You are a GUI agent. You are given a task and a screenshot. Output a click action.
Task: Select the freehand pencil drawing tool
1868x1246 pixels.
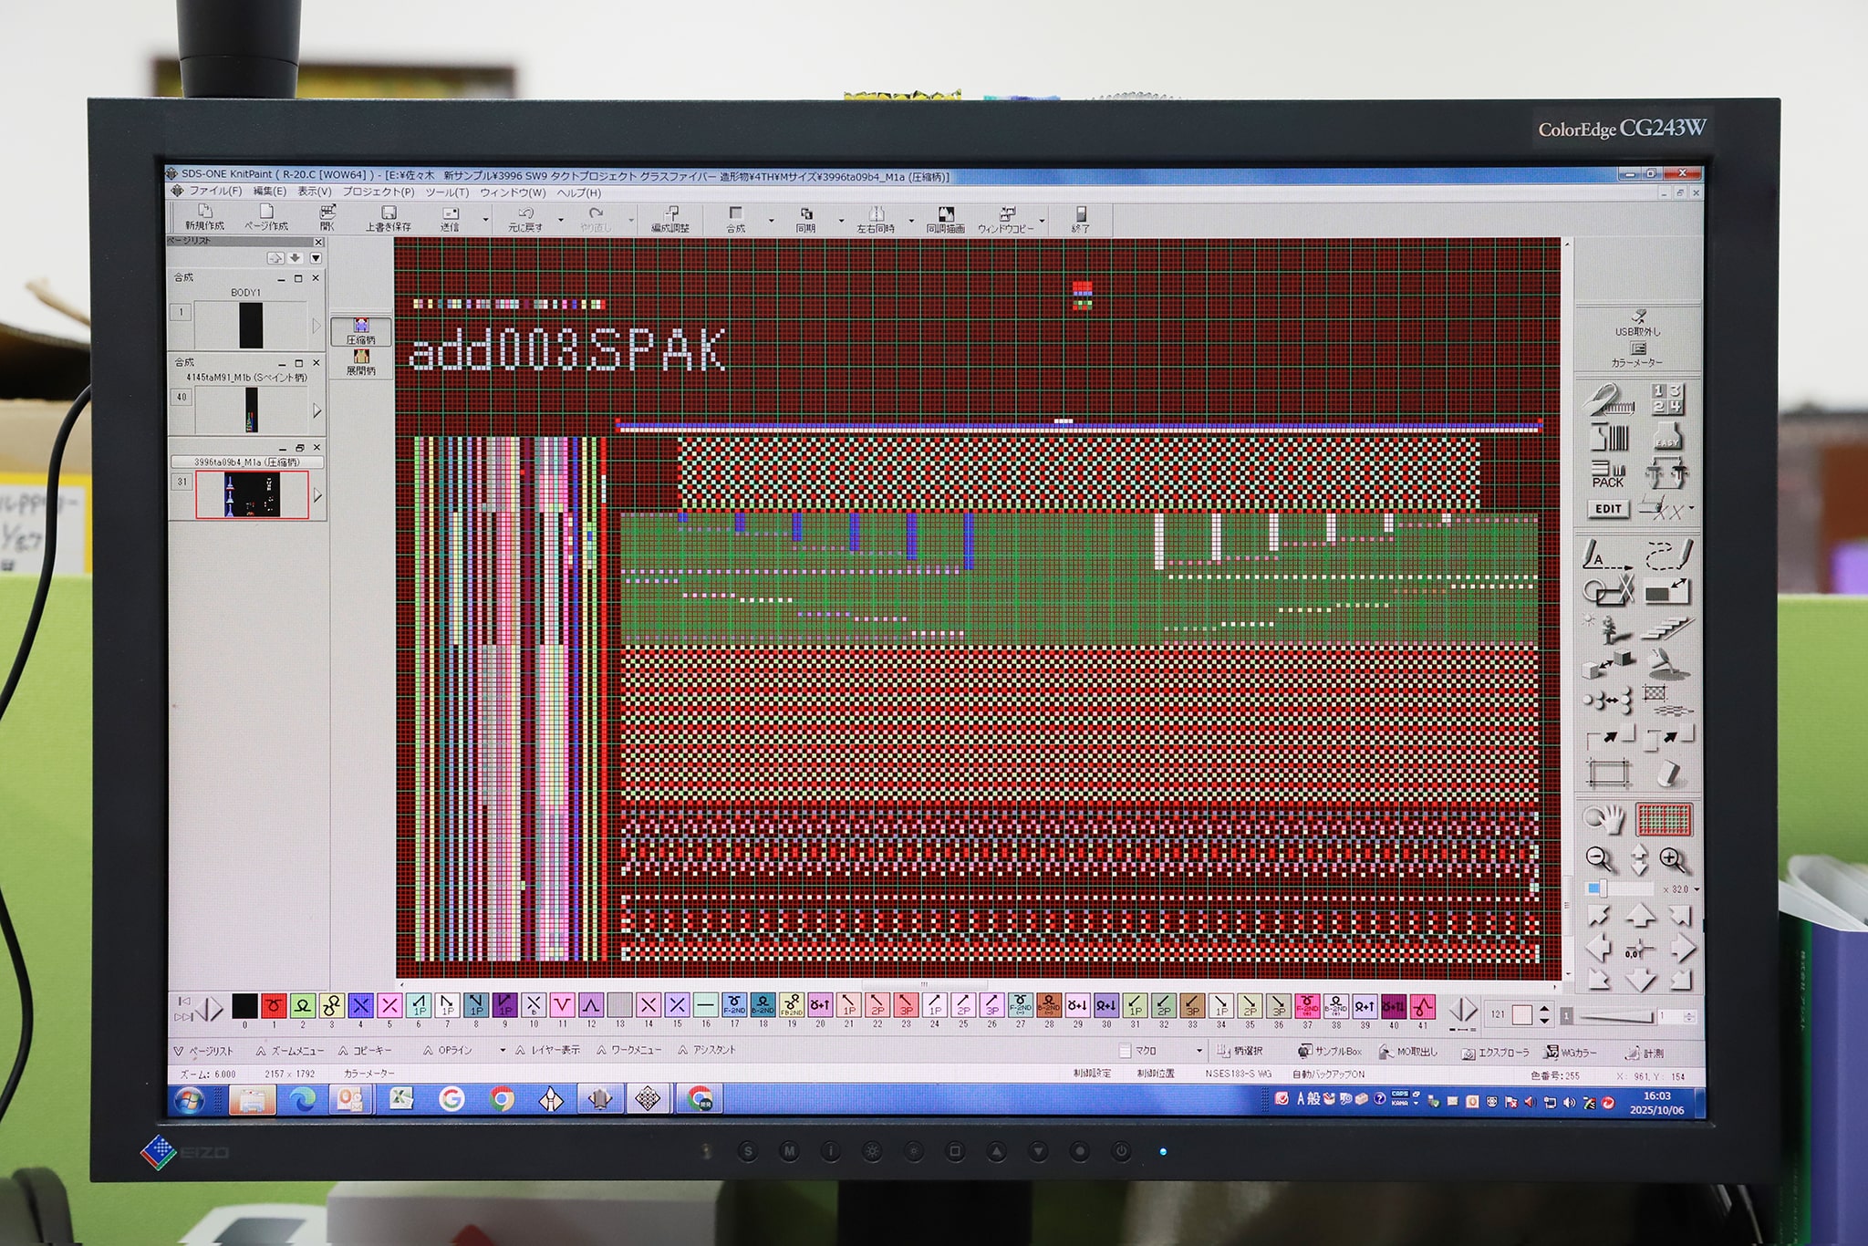[1669, 554]
